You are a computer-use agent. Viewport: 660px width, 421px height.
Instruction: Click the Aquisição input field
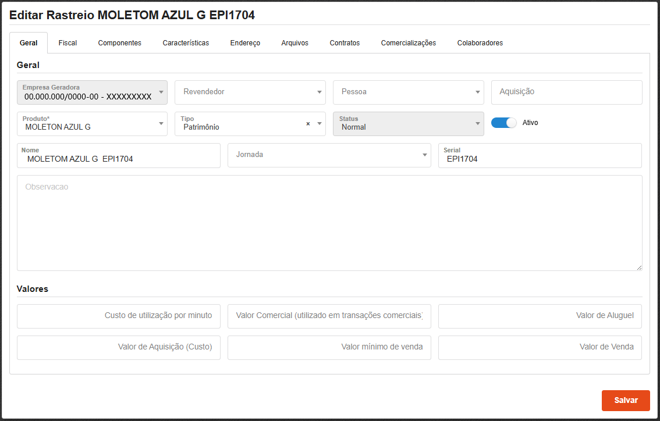566,92
